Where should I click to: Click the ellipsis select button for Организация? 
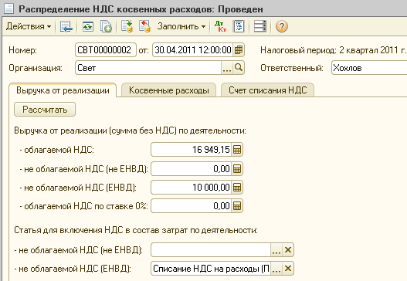coord(227,68)
